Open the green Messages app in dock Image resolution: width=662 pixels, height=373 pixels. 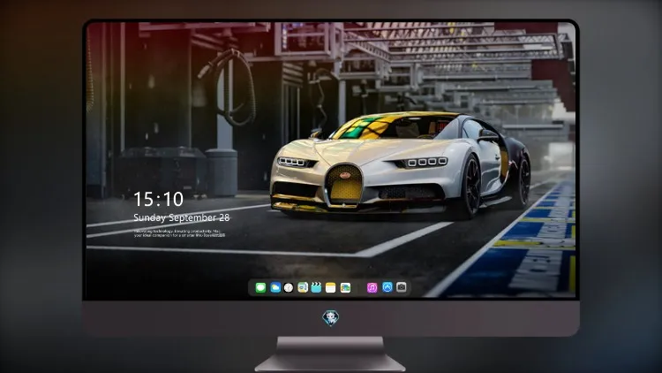[260, 287]
